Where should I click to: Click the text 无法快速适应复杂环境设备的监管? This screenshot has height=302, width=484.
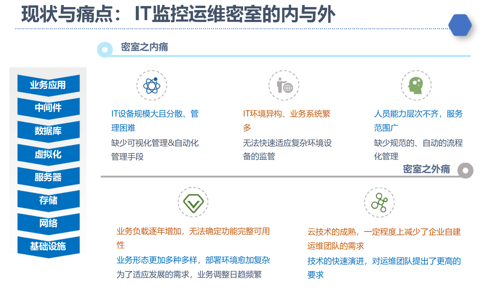[x=287, y=150]
